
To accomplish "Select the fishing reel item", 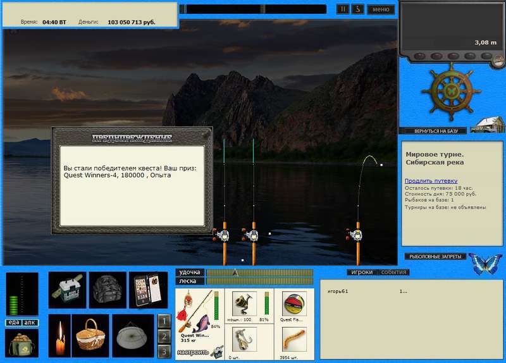I will (x=244, y=304).
